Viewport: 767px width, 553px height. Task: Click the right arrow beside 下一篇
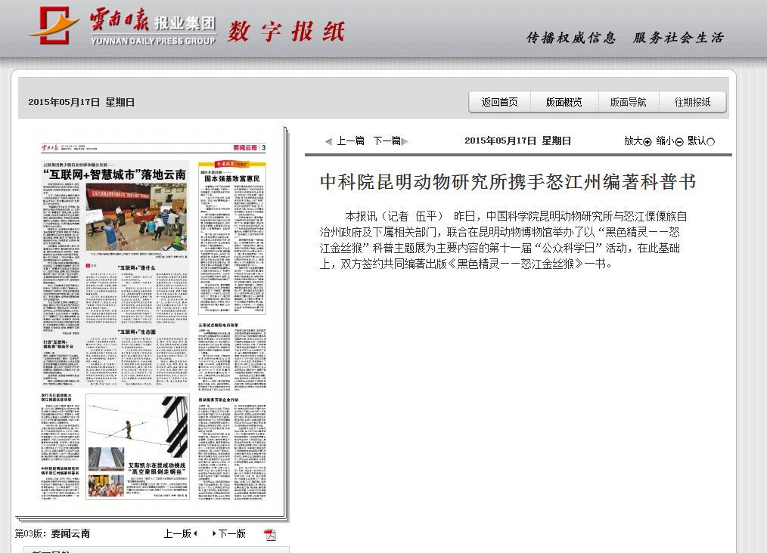405,141
